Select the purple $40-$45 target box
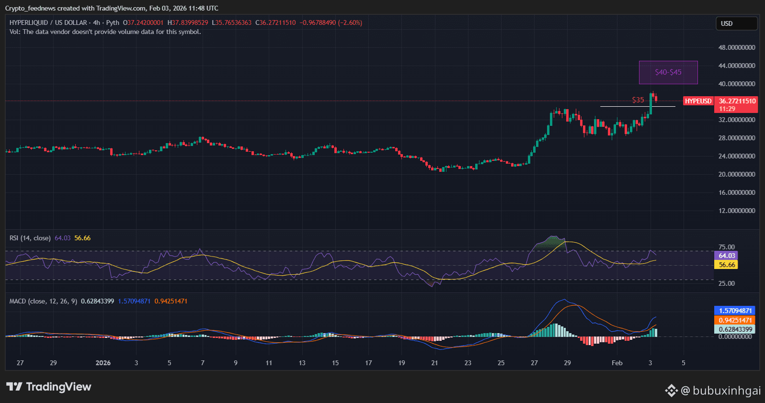Screen dimensions: 765x403 pos(668,72)
